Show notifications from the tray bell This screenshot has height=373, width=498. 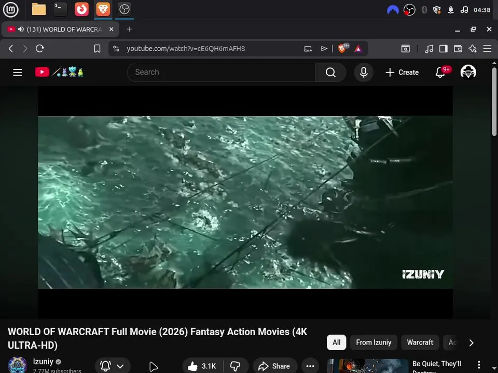(x=451, y=10)
